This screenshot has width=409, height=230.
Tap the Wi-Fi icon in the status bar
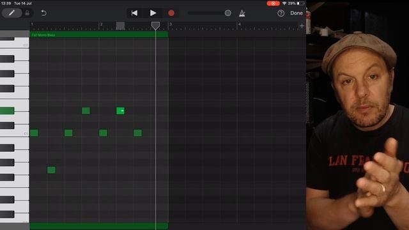(x=284, y=3)
